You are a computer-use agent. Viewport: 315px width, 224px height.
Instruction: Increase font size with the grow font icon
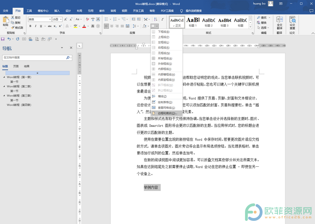[x=66, y=20]
